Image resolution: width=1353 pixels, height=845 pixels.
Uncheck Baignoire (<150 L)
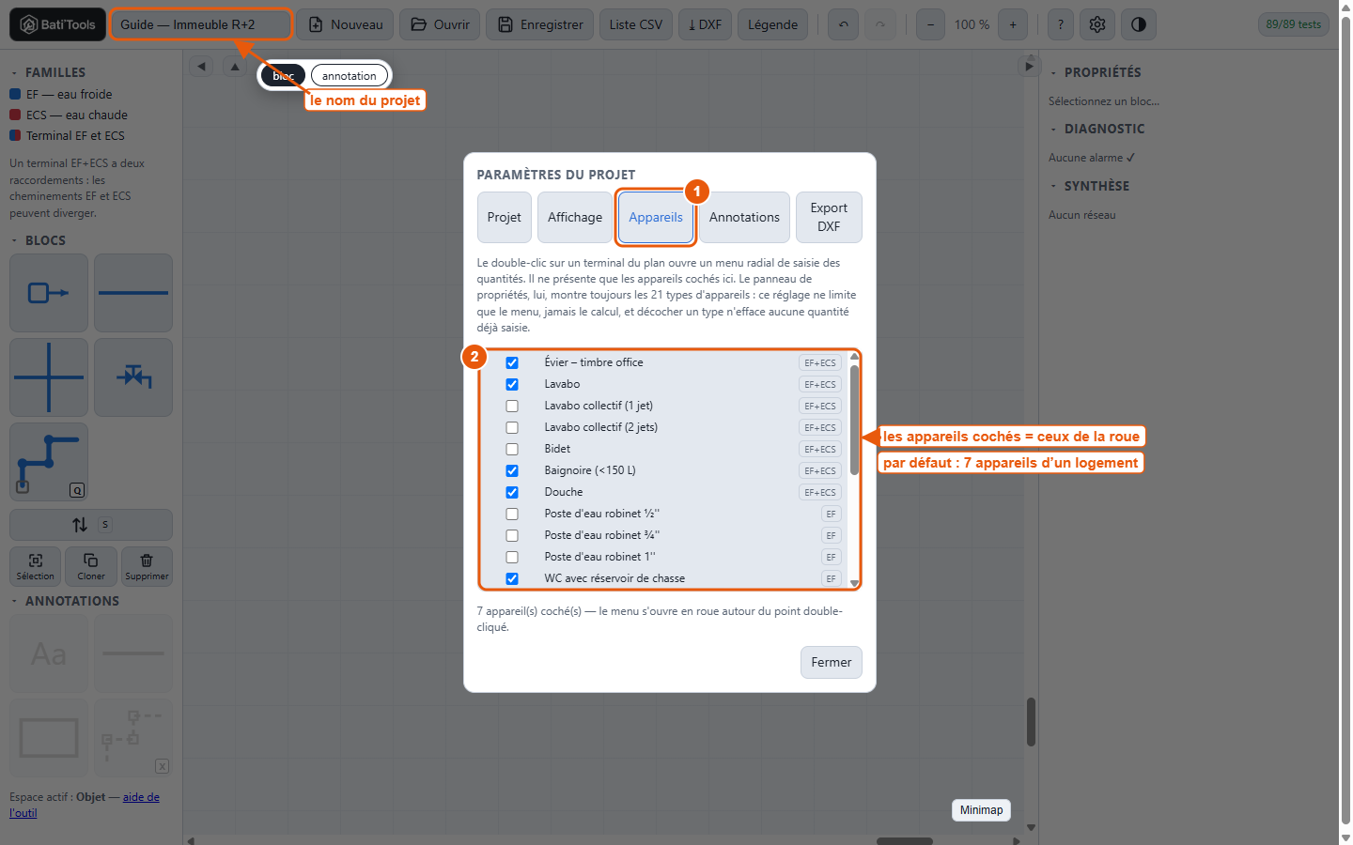coord(512,470)
